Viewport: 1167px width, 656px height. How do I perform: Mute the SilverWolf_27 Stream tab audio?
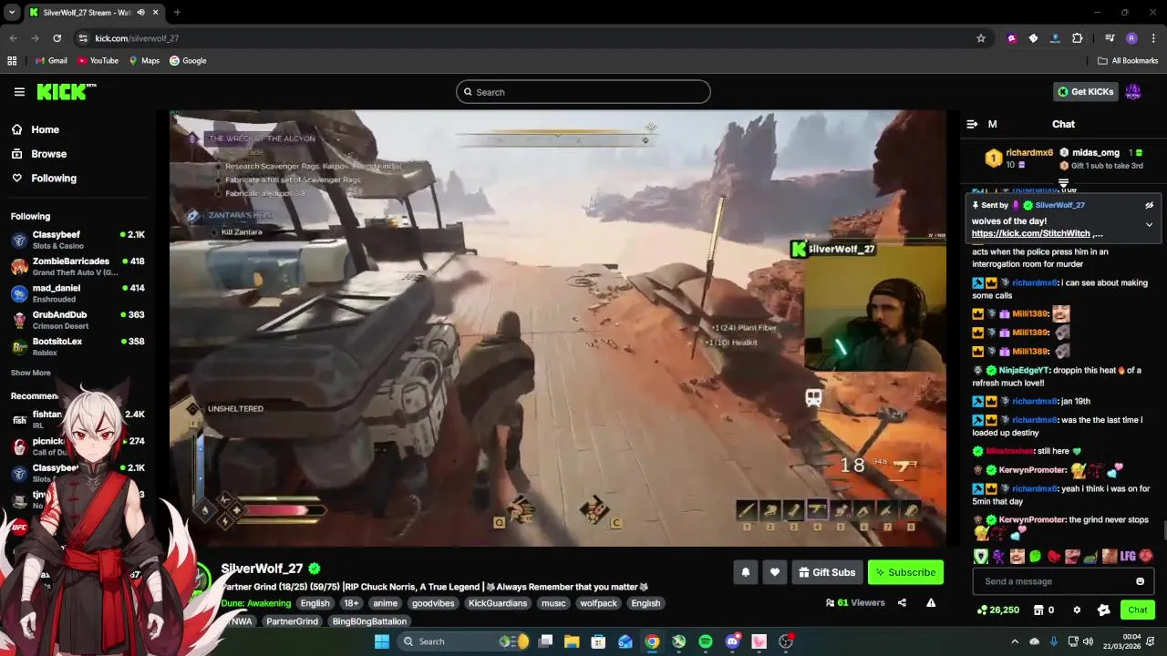coord(139,13)
